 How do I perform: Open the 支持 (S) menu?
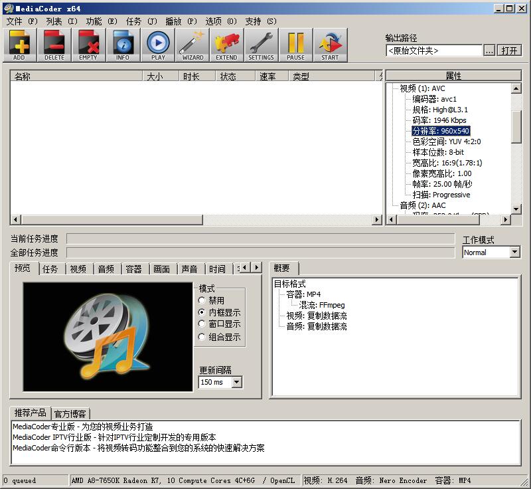pos(261,22)
